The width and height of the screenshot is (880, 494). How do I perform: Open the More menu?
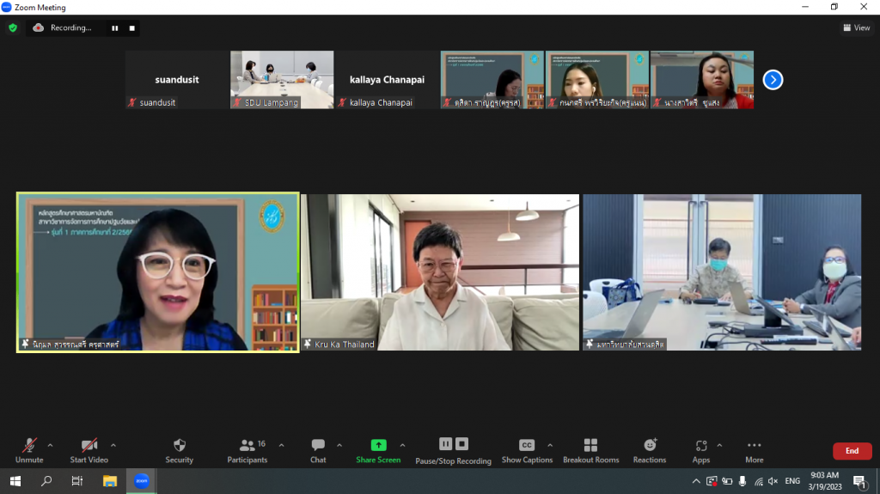point(754,449)
